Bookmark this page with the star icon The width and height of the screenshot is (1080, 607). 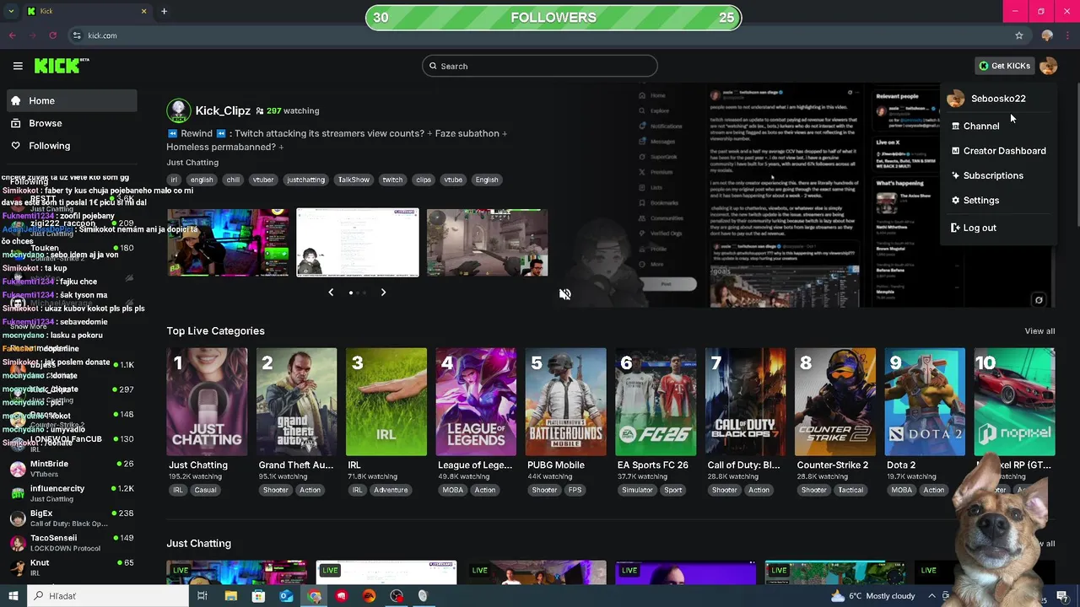1019,35
